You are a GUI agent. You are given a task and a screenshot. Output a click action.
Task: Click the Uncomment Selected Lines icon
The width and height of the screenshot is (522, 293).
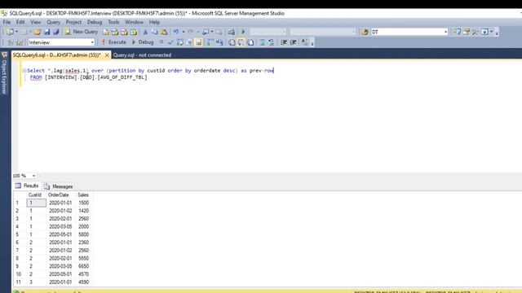[x=272, y=42]
